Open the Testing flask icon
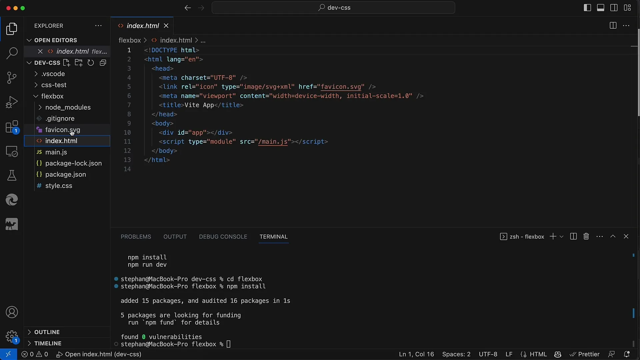This screenshot has width=640, height=360. (x=12, y=175)
